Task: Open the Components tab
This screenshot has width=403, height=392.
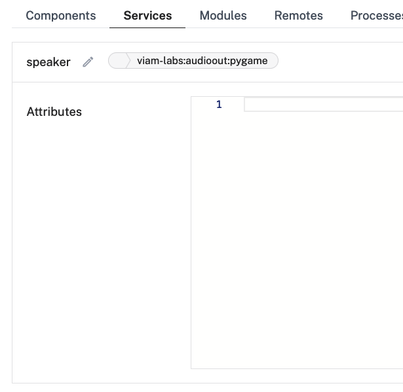Action: [60, 16]
